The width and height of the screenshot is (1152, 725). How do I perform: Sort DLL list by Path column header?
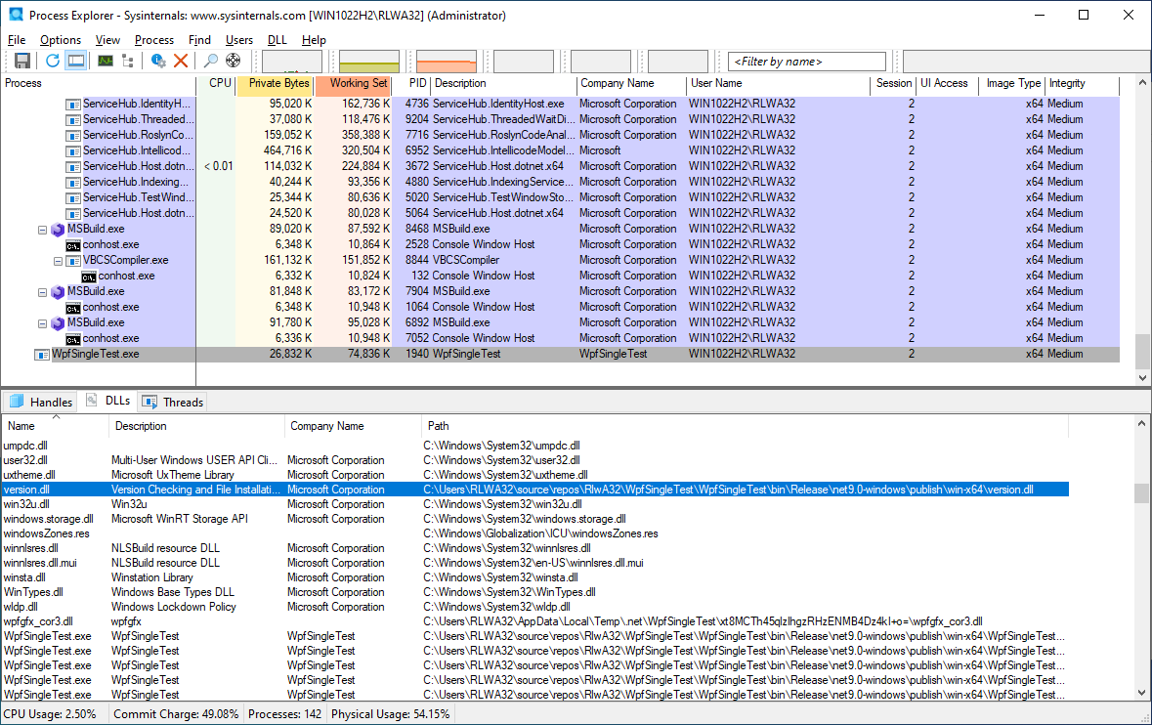point(745,426)
